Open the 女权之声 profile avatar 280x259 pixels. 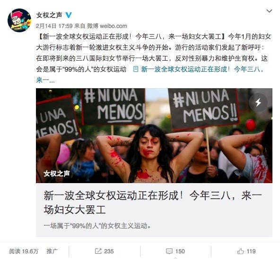(19, 20)
